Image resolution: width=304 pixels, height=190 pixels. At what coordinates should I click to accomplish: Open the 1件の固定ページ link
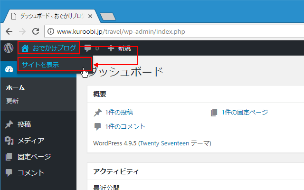[245, 113]
